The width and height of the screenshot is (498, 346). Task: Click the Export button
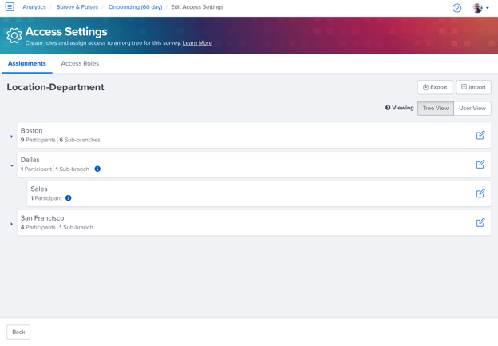[x=435, y=87]
